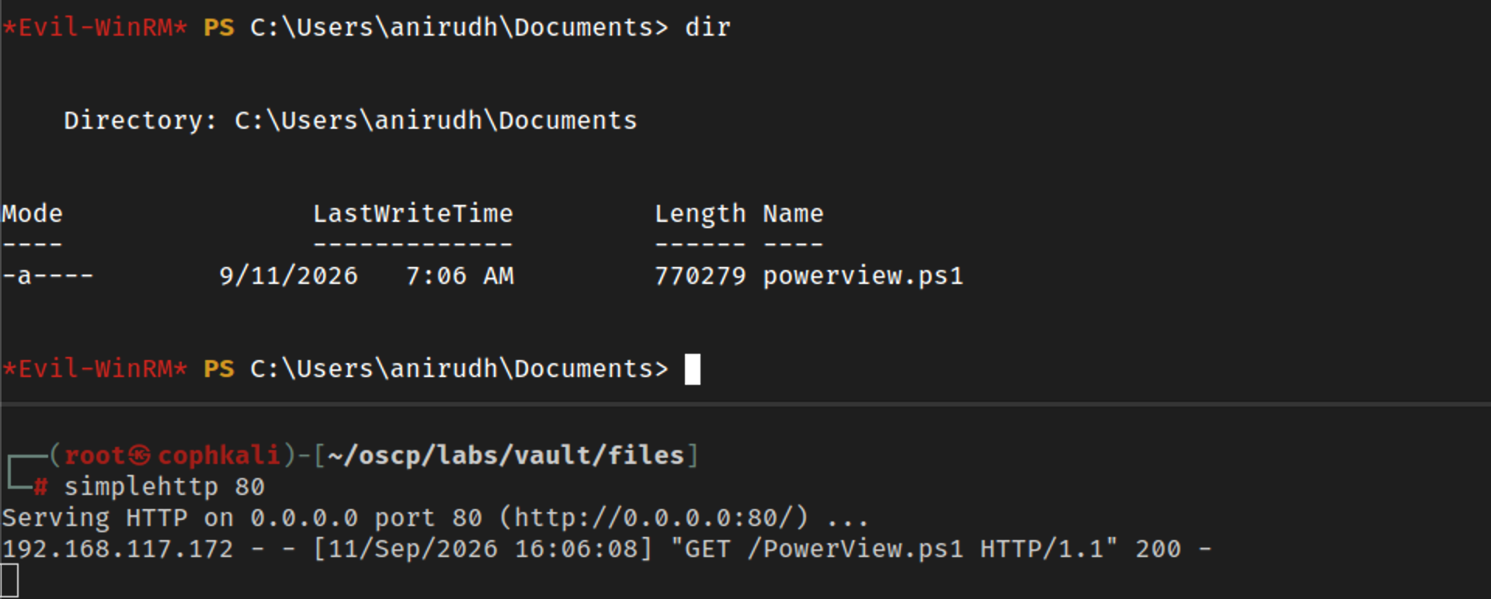1491x599 pixels.
Task: Click the 'LastWriteTime' column header
Action: click(413, 213)
